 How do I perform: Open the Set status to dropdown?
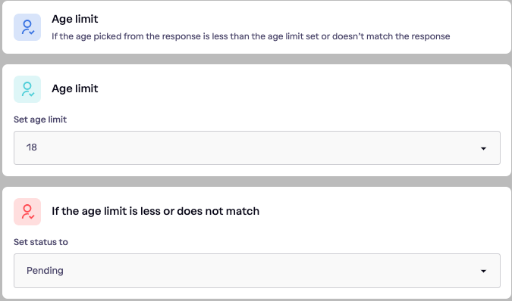(257, 271)
